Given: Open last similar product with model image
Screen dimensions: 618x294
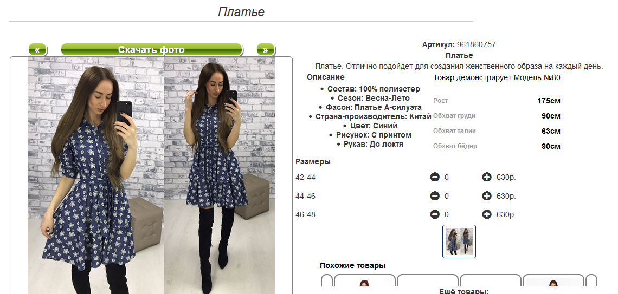Looking at the screenshot, I should pos(553,280).
